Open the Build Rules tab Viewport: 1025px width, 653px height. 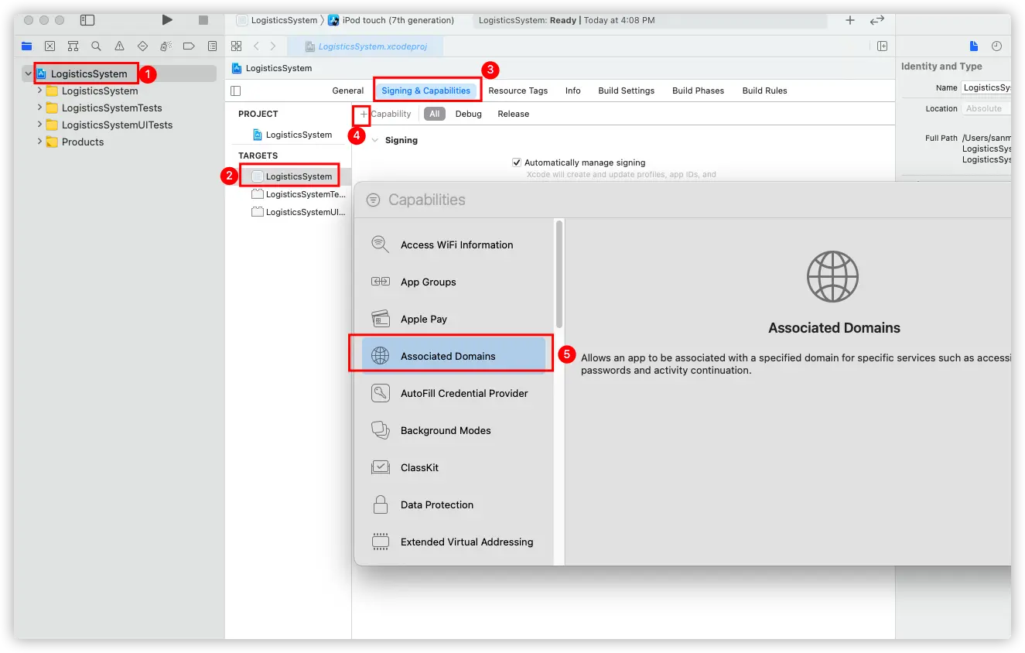coord(764,91)
